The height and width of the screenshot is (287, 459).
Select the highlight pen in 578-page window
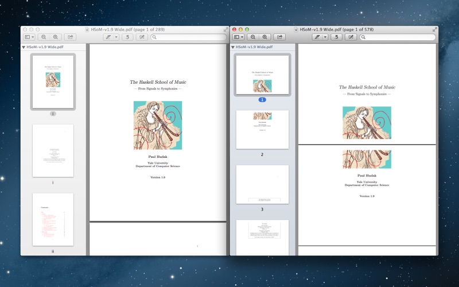[317, 37]
